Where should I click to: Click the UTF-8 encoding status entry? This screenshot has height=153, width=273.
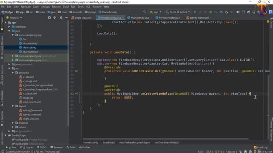pos(220,152)
